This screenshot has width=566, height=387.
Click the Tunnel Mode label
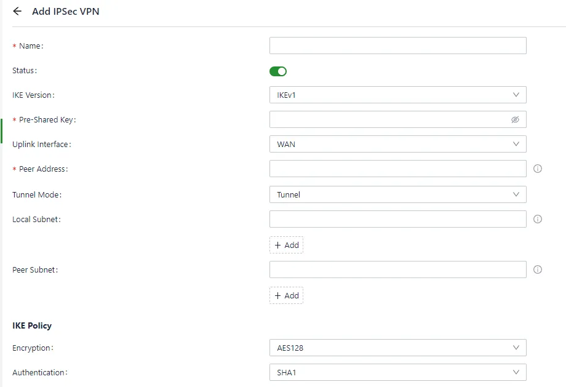(37, 195)
